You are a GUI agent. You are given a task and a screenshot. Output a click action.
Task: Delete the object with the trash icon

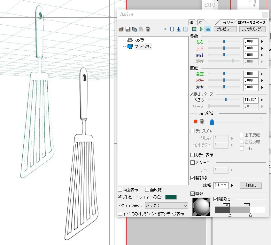(148, 29)
